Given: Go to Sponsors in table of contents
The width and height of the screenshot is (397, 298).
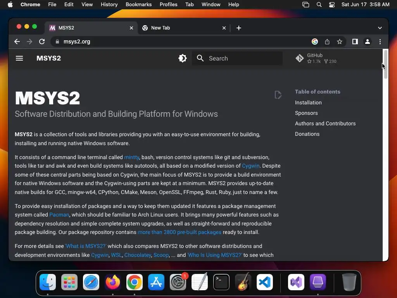Looking at the screenshot, I should coord(306,113).
